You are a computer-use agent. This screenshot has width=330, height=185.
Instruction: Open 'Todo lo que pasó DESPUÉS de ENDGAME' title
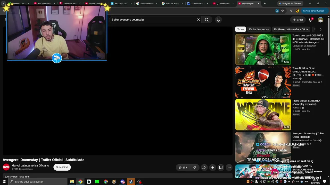[308, 39]
